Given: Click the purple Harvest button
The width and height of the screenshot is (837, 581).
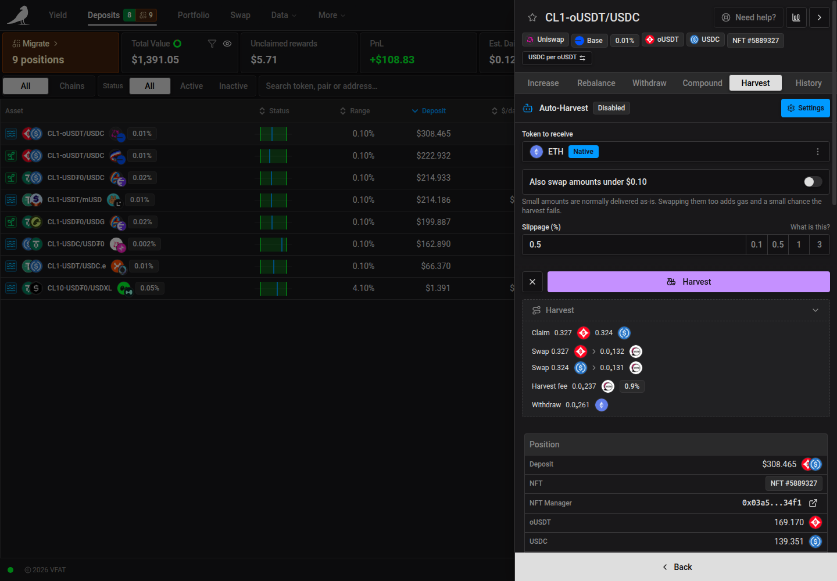Looking at the screenshot, I should pos(689,282).
